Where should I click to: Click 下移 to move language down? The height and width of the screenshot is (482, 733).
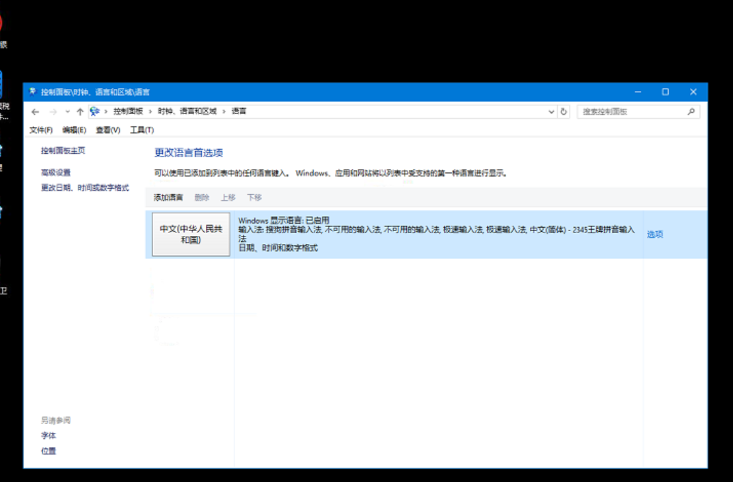tap(254, 198)
